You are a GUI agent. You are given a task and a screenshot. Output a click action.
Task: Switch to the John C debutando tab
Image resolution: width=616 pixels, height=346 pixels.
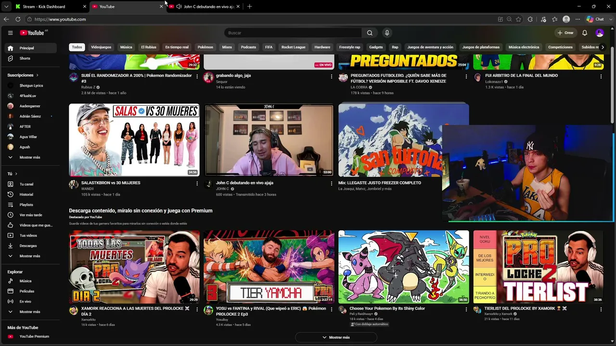point(205,7)
